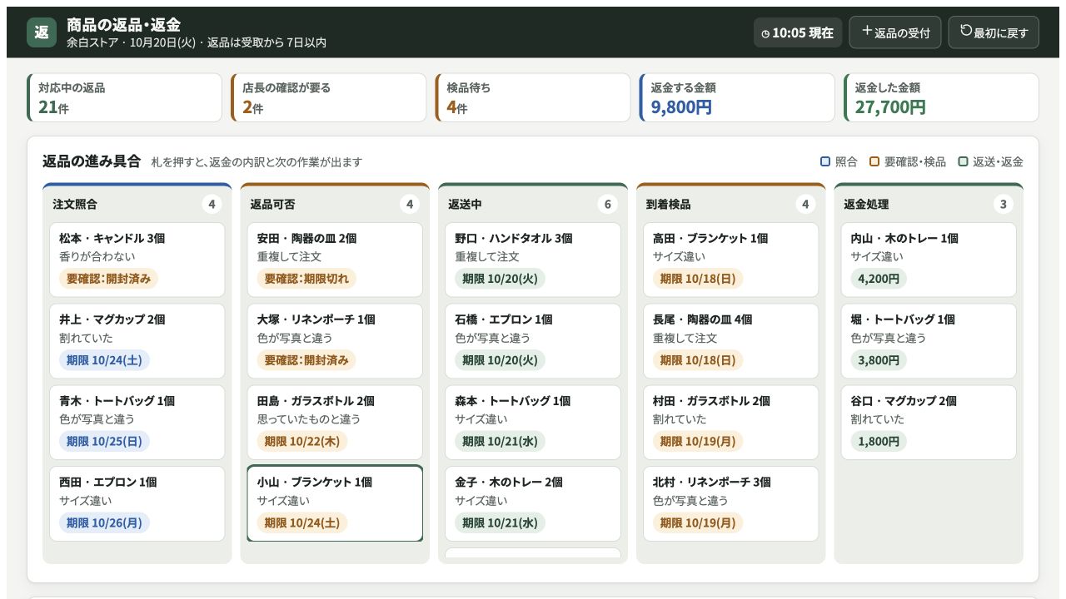Click the 照合 legend swatch

point(825,161)
